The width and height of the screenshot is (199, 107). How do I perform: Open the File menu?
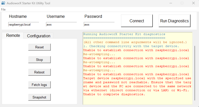3,10
